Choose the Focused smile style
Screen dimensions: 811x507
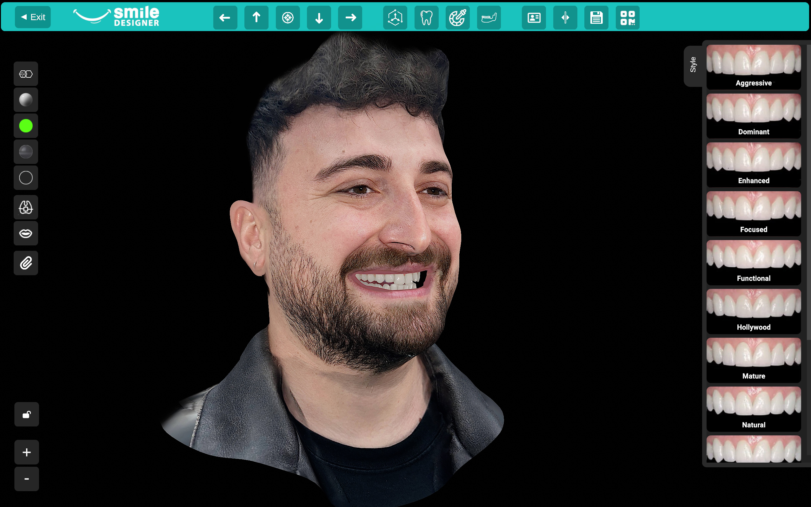[x=754, y=214]
